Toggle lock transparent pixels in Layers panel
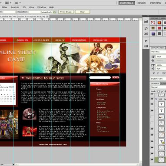The height and width of the screenshot is (166, 166). pyautogui.click(x=159, y=91)
